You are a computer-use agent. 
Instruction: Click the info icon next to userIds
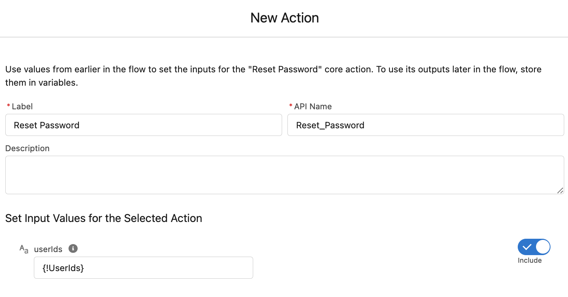click(x=73, y=249)
